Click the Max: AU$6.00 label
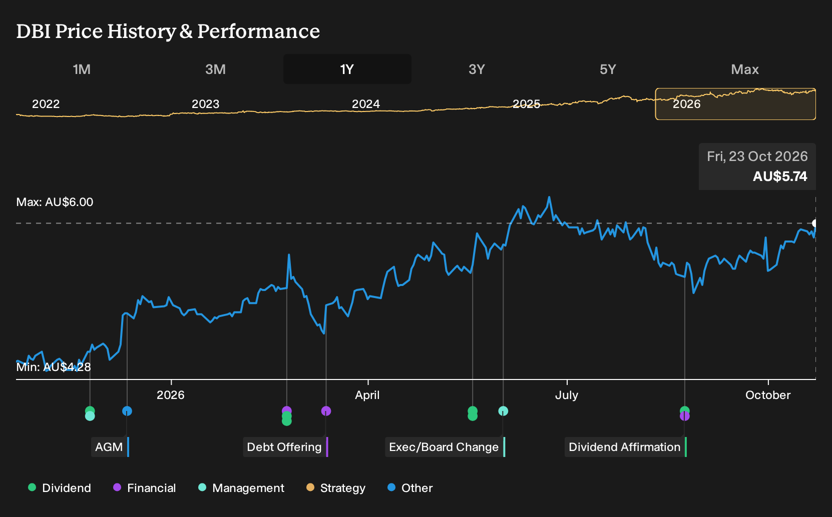Image resolution: width=832 pixels, height=517 pixels. click(x=55, y=202)
